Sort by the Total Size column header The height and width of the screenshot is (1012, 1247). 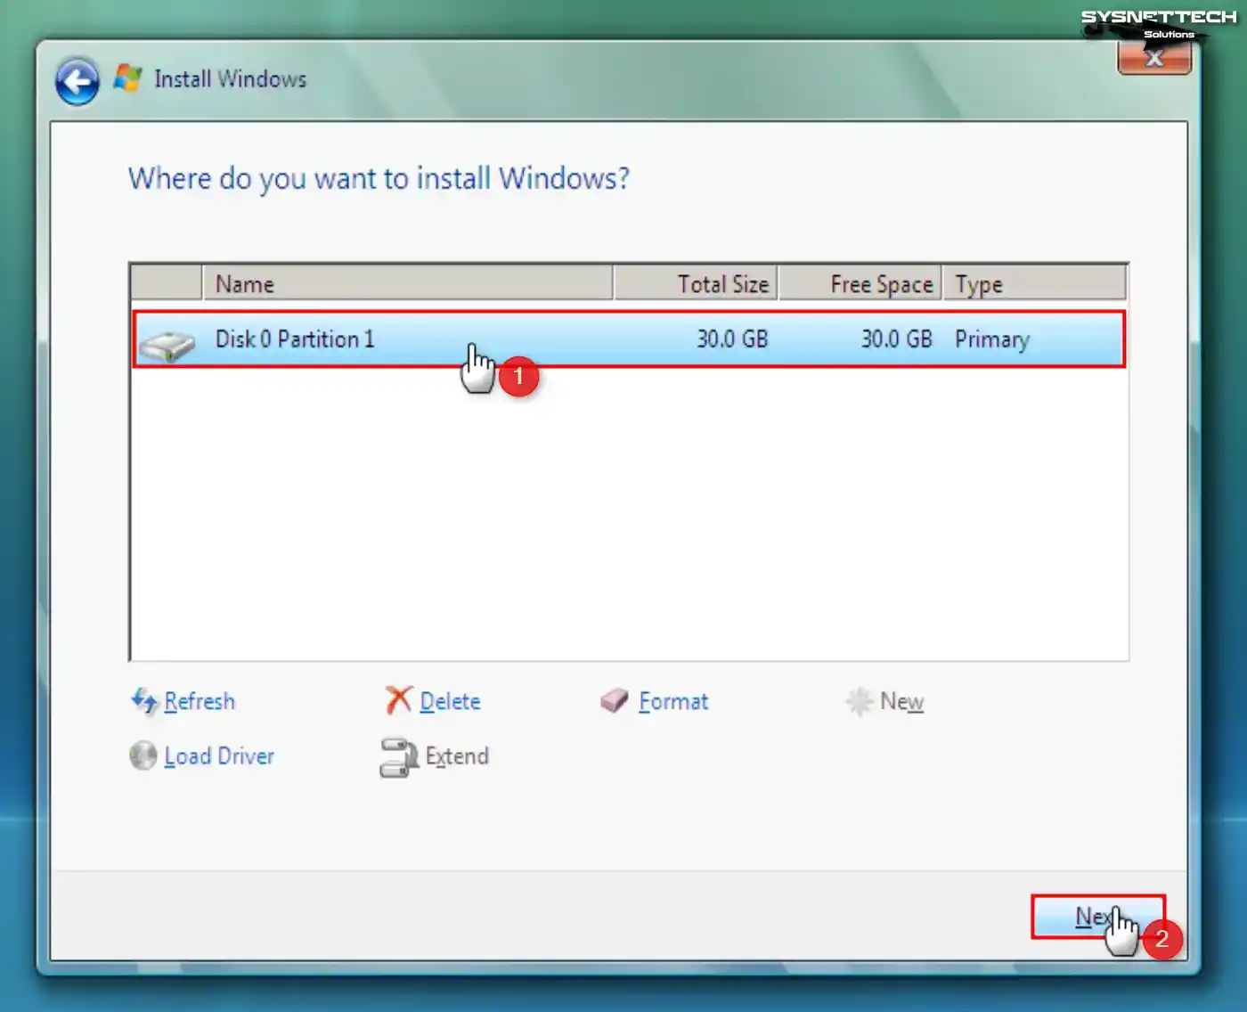(696, 284)
